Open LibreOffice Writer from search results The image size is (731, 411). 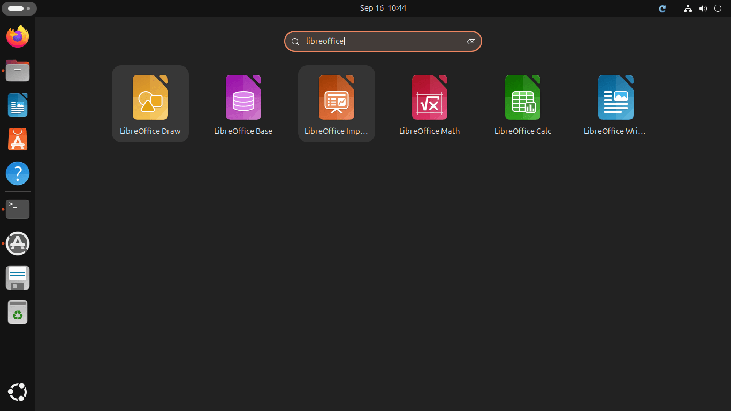pyautogui.click(x=616, y=104)
